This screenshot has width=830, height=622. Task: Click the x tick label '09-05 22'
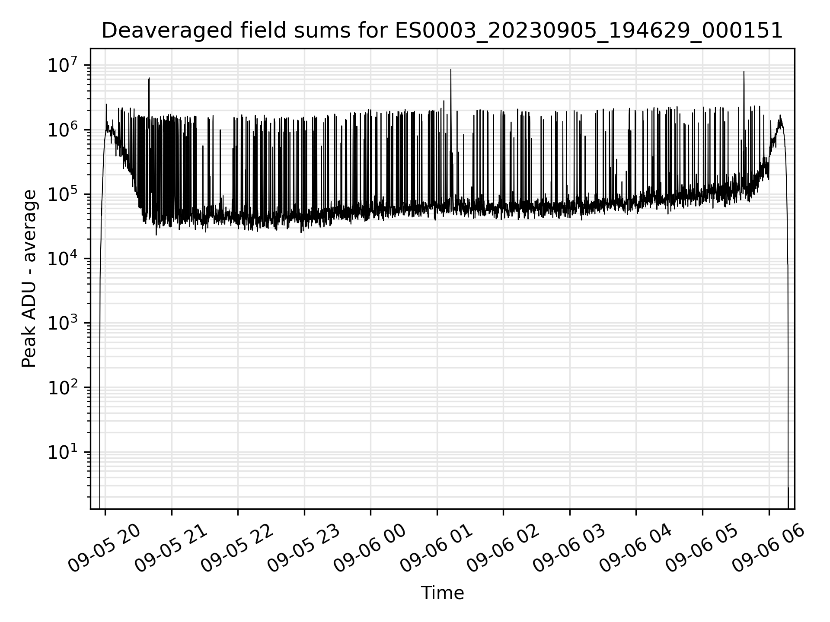coord(237,548)
